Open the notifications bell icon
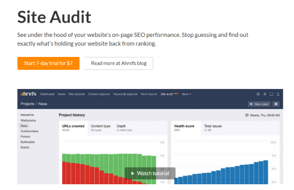Image resolution: width=294 pixels, height=190 pixels. (x=265, y=94)
